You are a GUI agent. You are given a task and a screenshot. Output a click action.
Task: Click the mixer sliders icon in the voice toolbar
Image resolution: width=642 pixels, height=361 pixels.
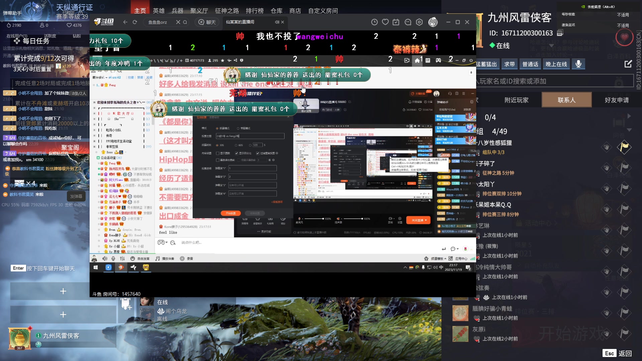coord(122,259)
